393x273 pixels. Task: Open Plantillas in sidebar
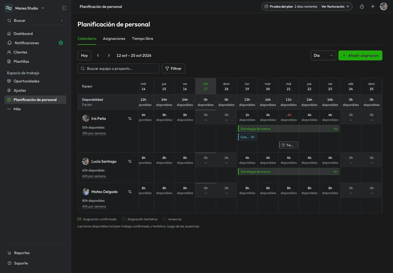(35, 61)
